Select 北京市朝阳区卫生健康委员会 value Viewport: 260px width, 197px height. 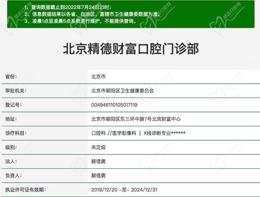point(123,91)
